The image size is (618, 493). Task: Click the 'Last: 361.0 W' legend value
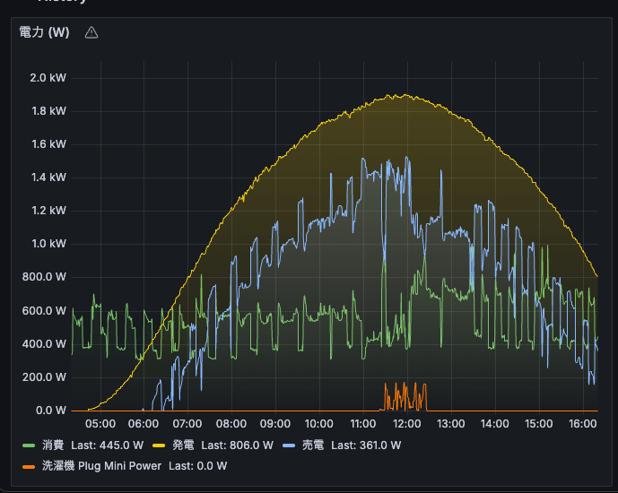click(366, 445)
